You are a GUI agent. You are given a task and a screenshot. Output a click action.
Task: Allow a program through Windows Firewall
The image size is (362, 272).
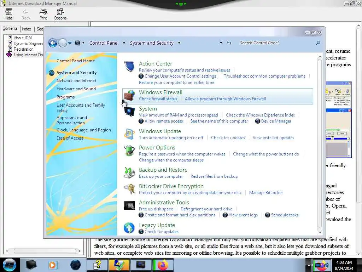(x=225, y=99)
